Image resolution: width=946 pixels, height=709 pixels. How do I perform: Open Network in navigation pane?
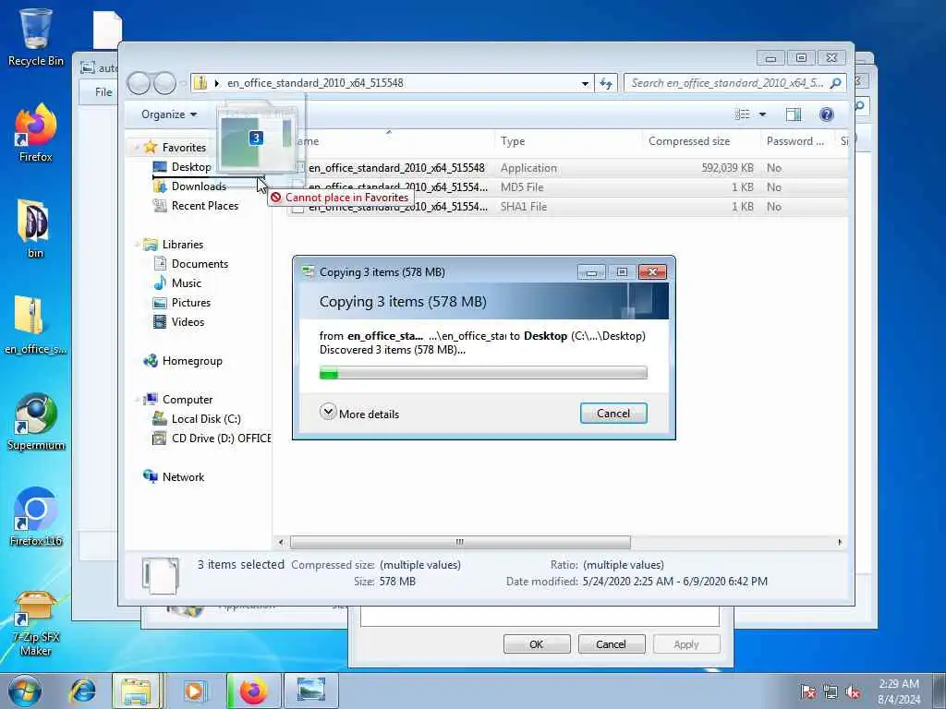coord(174,476)
